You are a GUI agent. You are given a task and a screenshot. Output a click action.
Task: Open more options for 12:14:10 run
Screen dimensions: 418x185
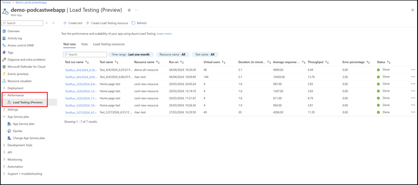[x=413, y=91]
